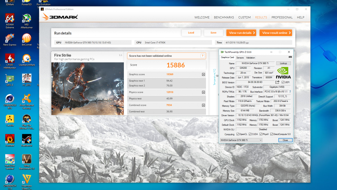The height and width of the screenshot is (190, 337).
Task: Toggle the PhysX checkbox
Action: 261,134
